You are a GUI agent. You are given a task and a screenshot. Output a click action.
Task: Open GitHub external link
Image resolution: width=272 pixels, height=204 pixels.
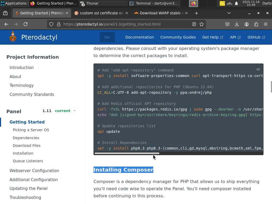(256, 37)
